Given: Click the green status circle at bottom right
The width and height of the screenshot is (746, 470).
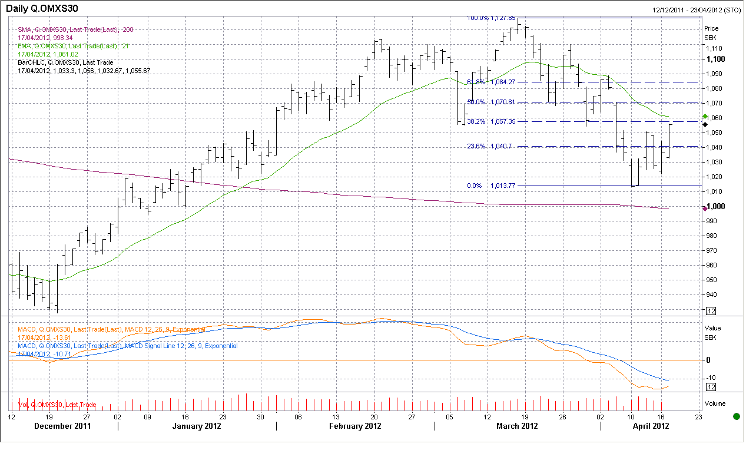Looking at the screenshot, I should pyautogui.click(x=736, y=416).
